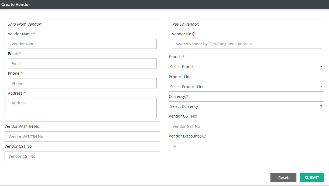This screenshot has height=186, width=329.
Task: Select the Phone input field
Action: coord(82,84)
